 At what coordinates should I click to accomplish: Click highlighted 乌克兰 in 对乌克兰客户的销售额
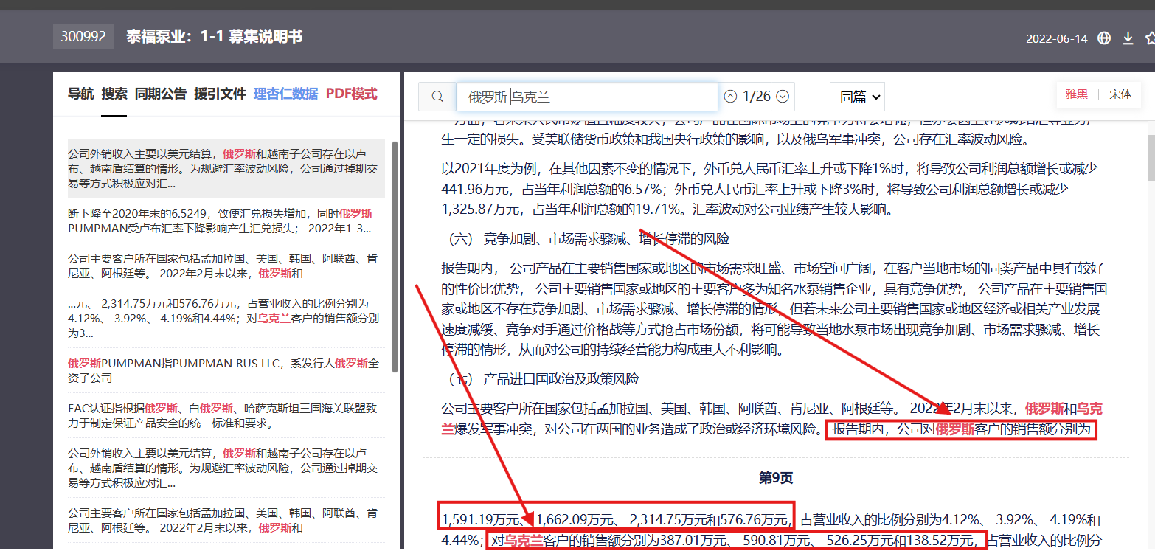click(x=524, y=541)
